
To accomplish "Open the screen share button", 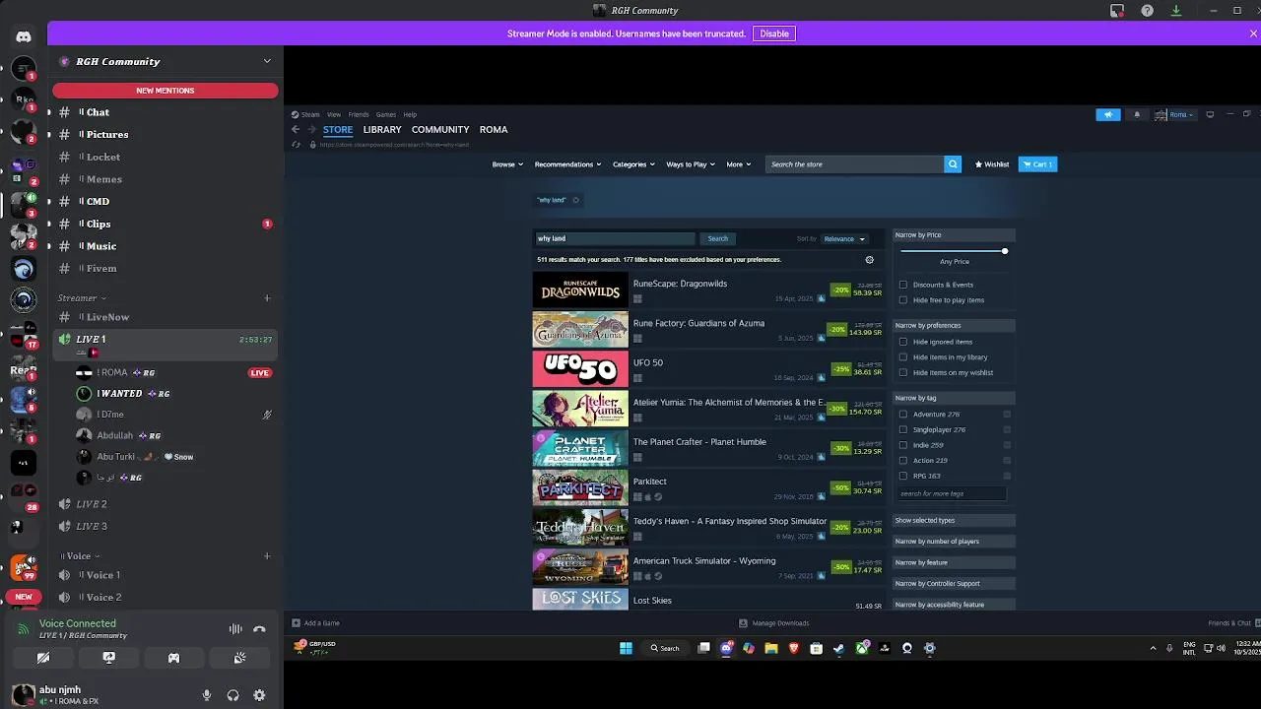I will [x=108, y=658].
